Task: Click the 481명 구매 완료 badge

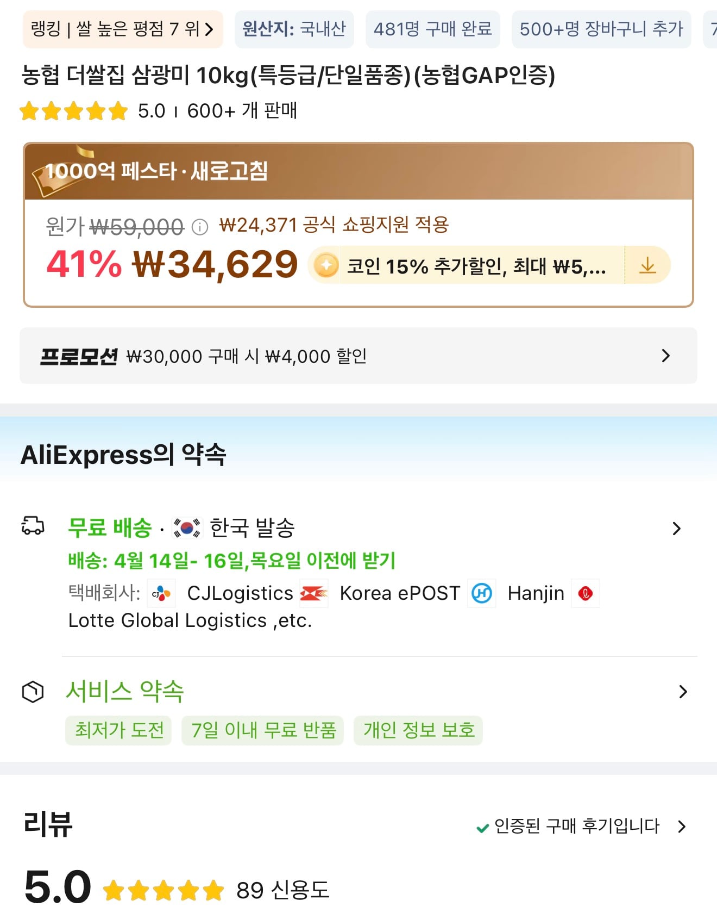Action: pyautogui.click(x=433, y=29)
